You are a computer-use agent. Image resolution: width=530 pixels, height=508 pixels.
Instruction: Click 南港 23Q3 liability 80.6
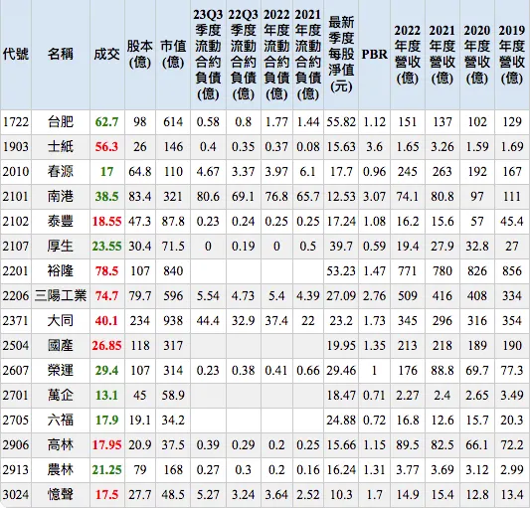pos(208,197)
